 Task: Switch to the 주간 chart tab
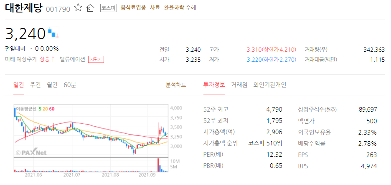(x=36, y=85)
